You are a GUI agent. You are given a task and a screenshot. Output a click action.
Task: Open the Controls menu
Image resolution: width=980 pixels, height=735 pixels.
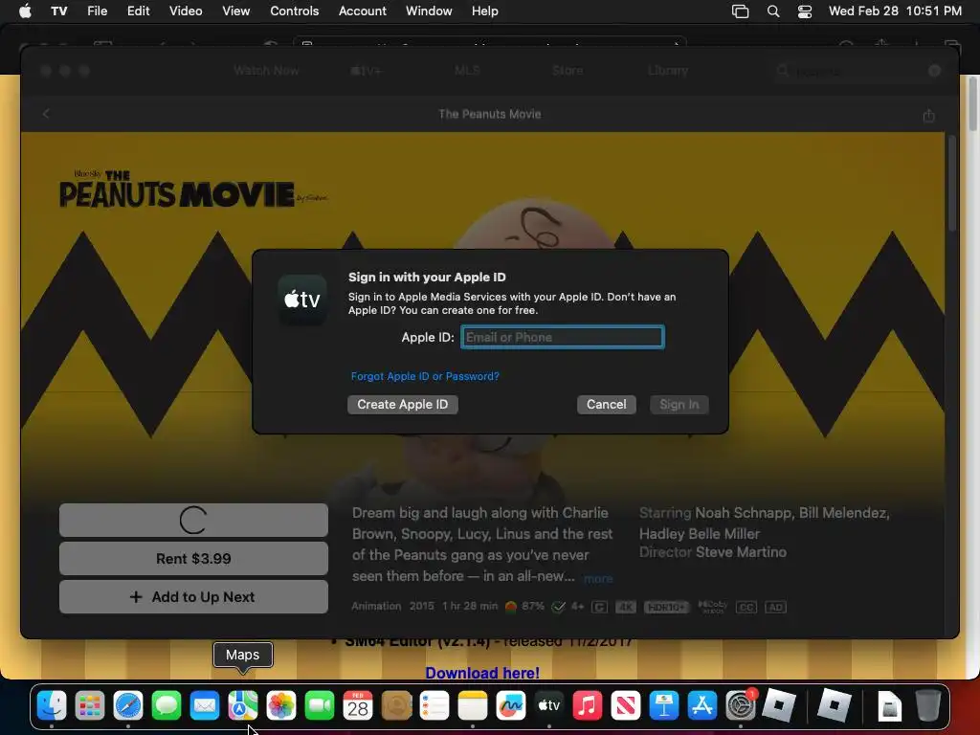295,11
